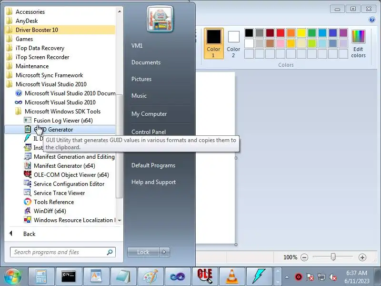Launch WinDiff (x64)
The width and height of the screenshot is (381, 286).
coord(45,211)
